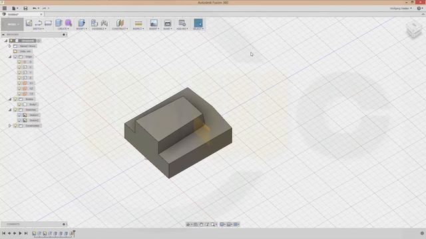Select the Insert image icon
426x239 pixels.
154,23
